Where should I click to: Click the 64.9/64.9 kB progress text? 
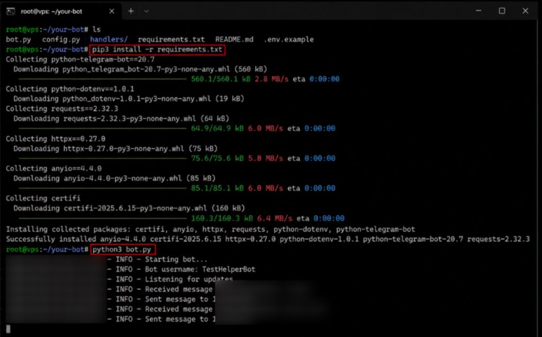(x=217, y=129)
